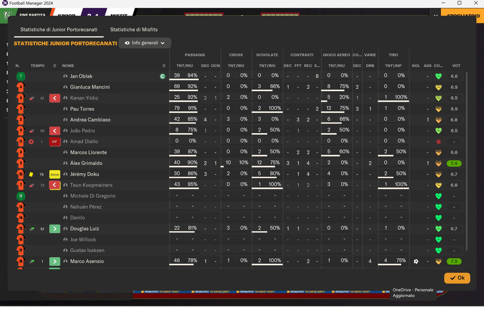Sort by TEMPO column header
The width and height of the screenshot is (484, 333).
pyautogui.click(x=38, y=66)
